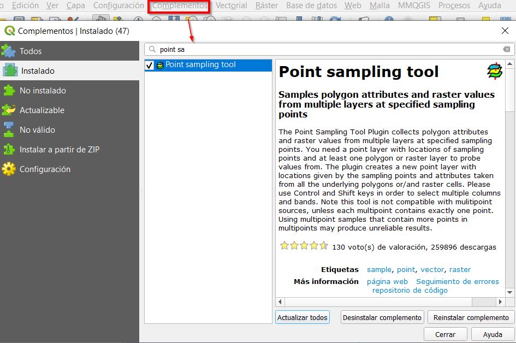The image size is (516, 343).
Task: Open the Ráster menu
Action: [x=266, y=6]
